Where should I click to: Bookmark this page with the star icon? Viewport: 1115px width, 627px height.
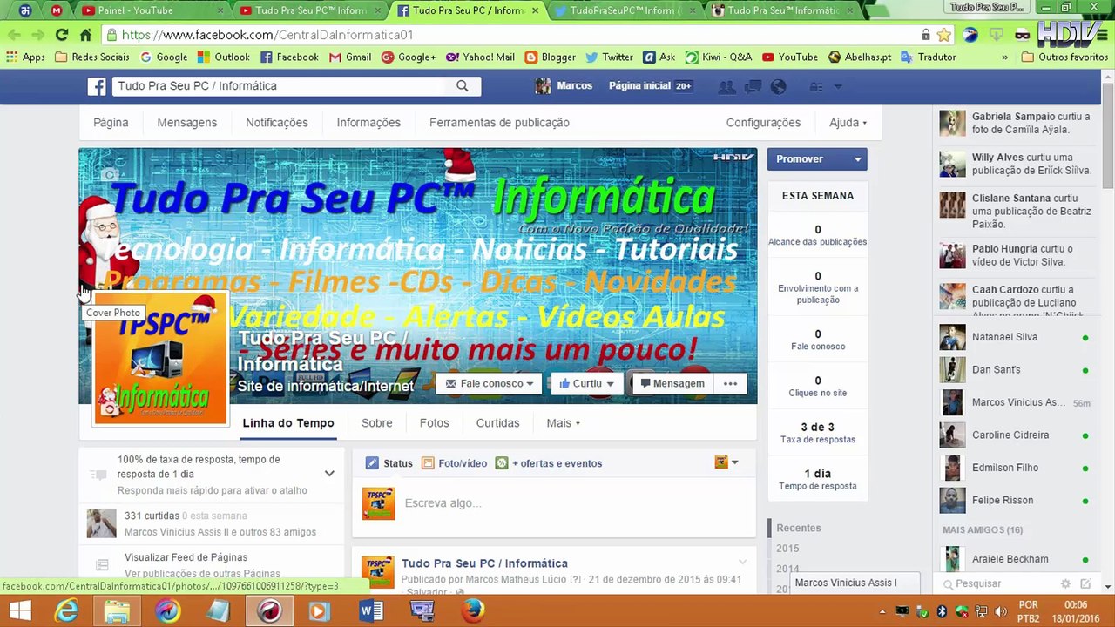(944, 35)
